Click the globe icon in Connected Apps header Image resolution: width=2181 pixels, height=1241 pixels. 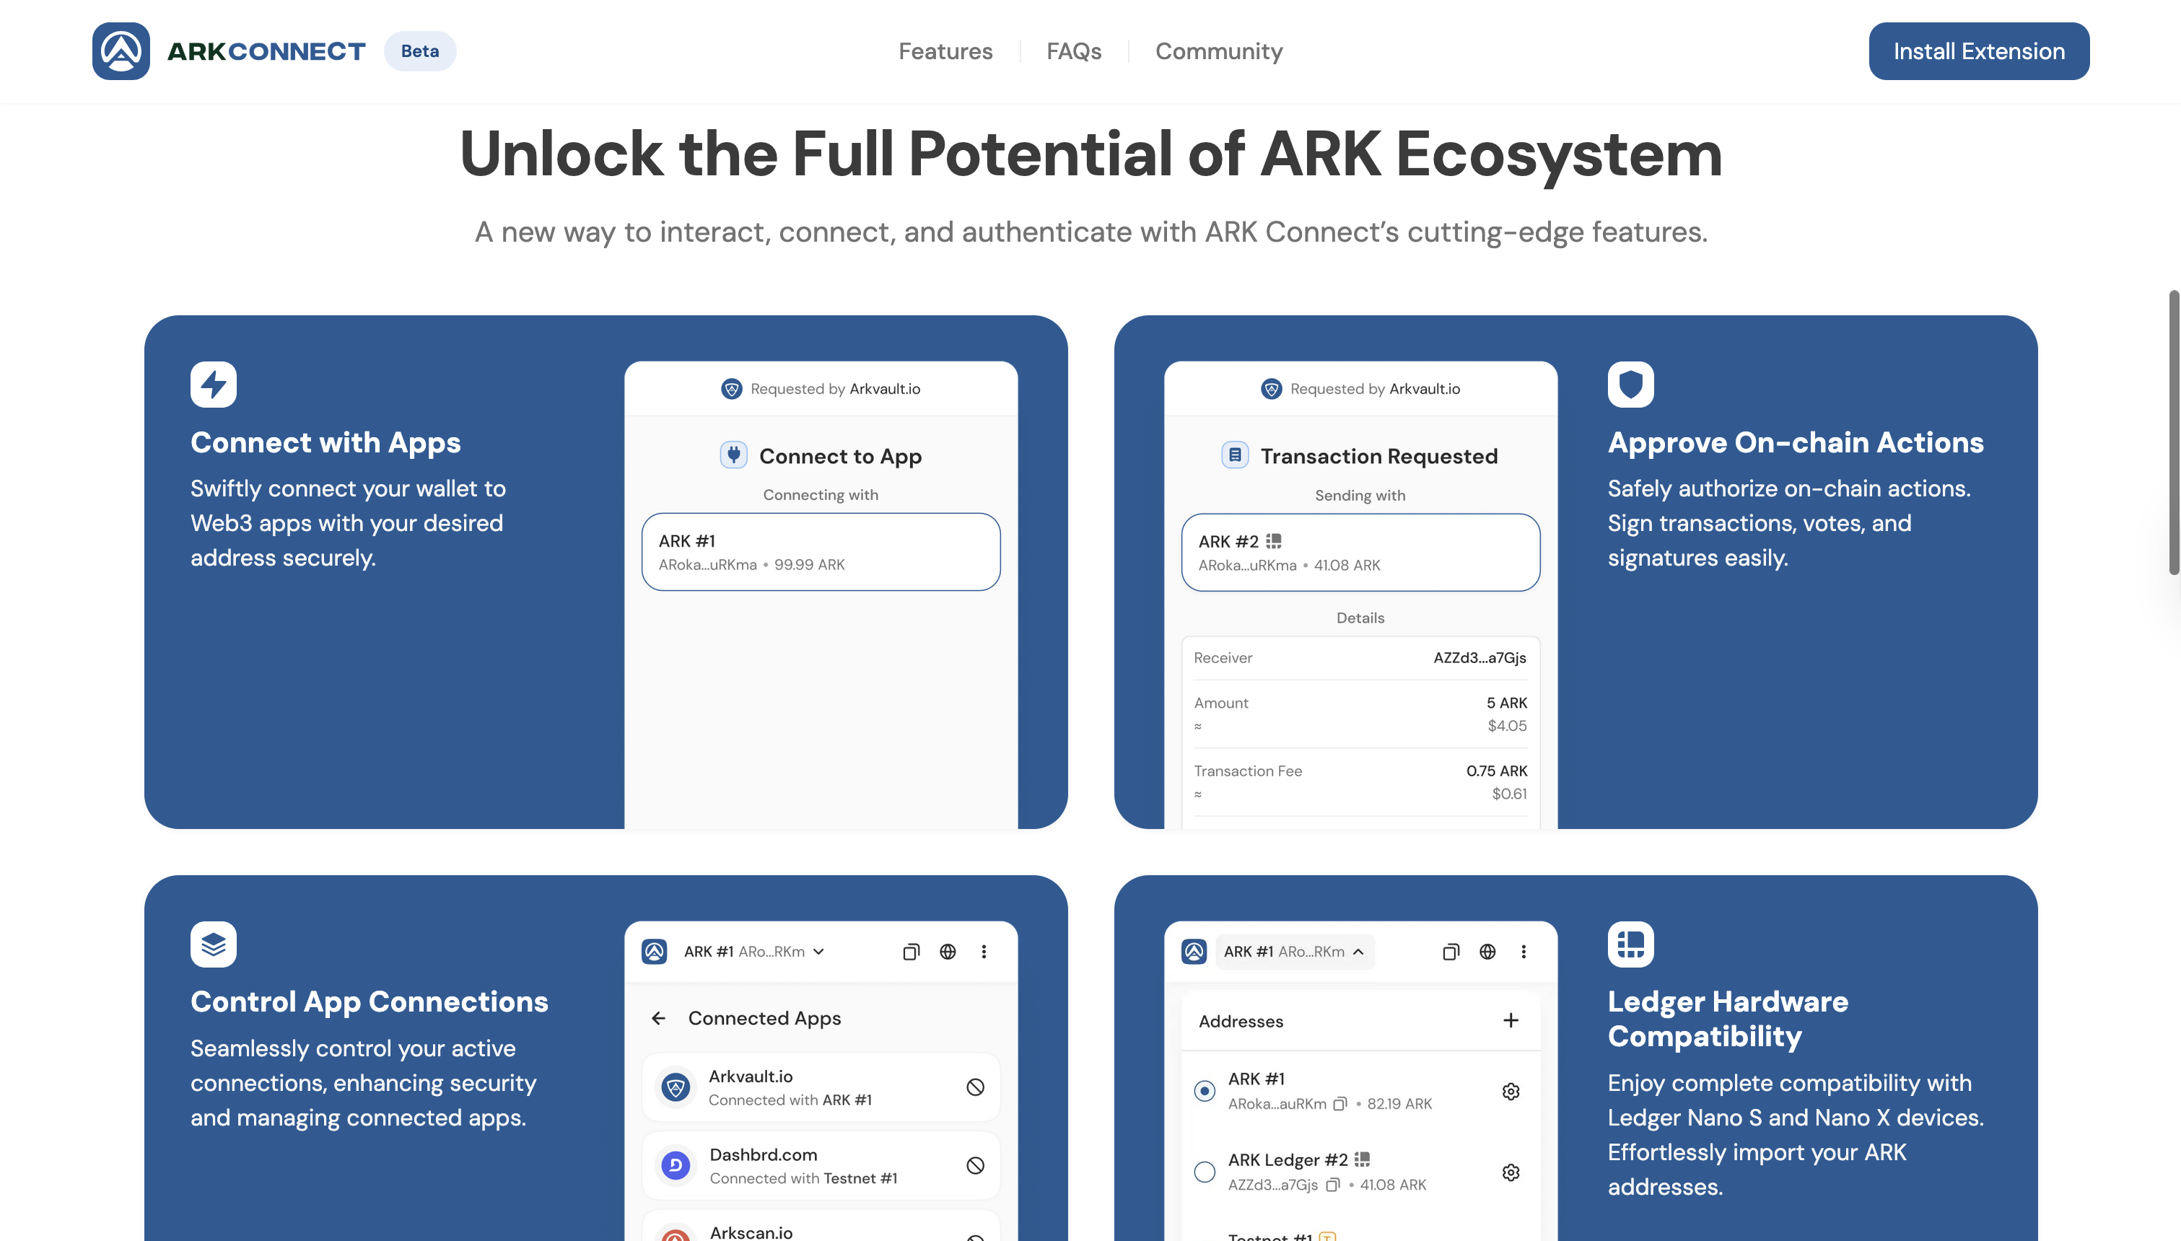pyautogui.click(x=948, y=952)
